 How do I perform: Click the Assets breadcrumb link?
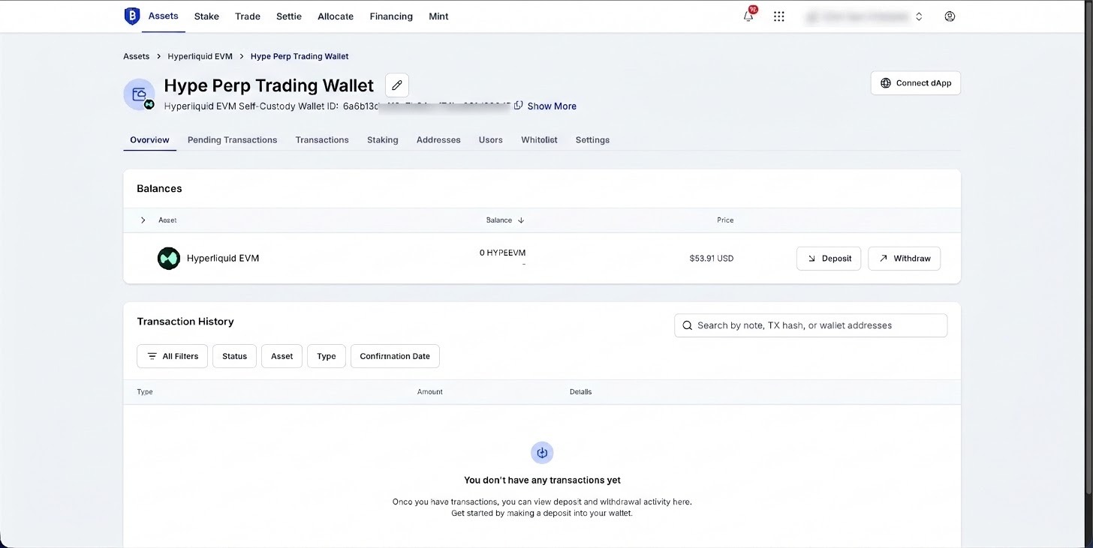point(137,56)
